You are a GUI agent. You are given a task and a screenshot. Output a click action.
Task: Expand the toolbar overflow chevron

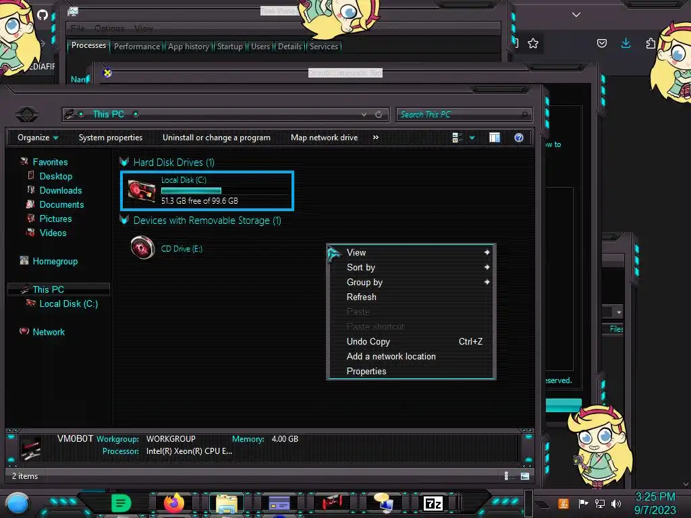[x=375, y=138]
